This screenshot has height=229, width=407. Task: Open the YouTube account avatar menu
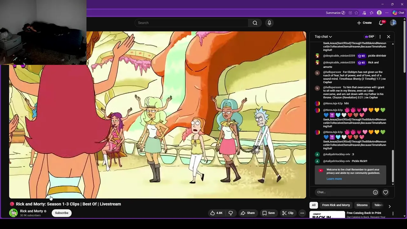tap(393, 23)
